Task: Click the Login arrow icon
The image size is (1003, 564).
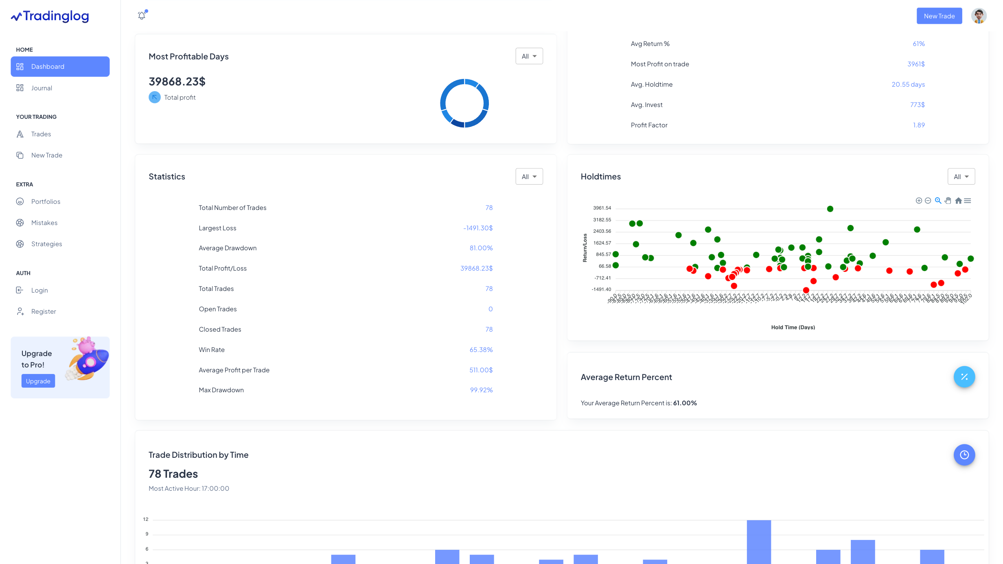Action: tap(20, 290)
